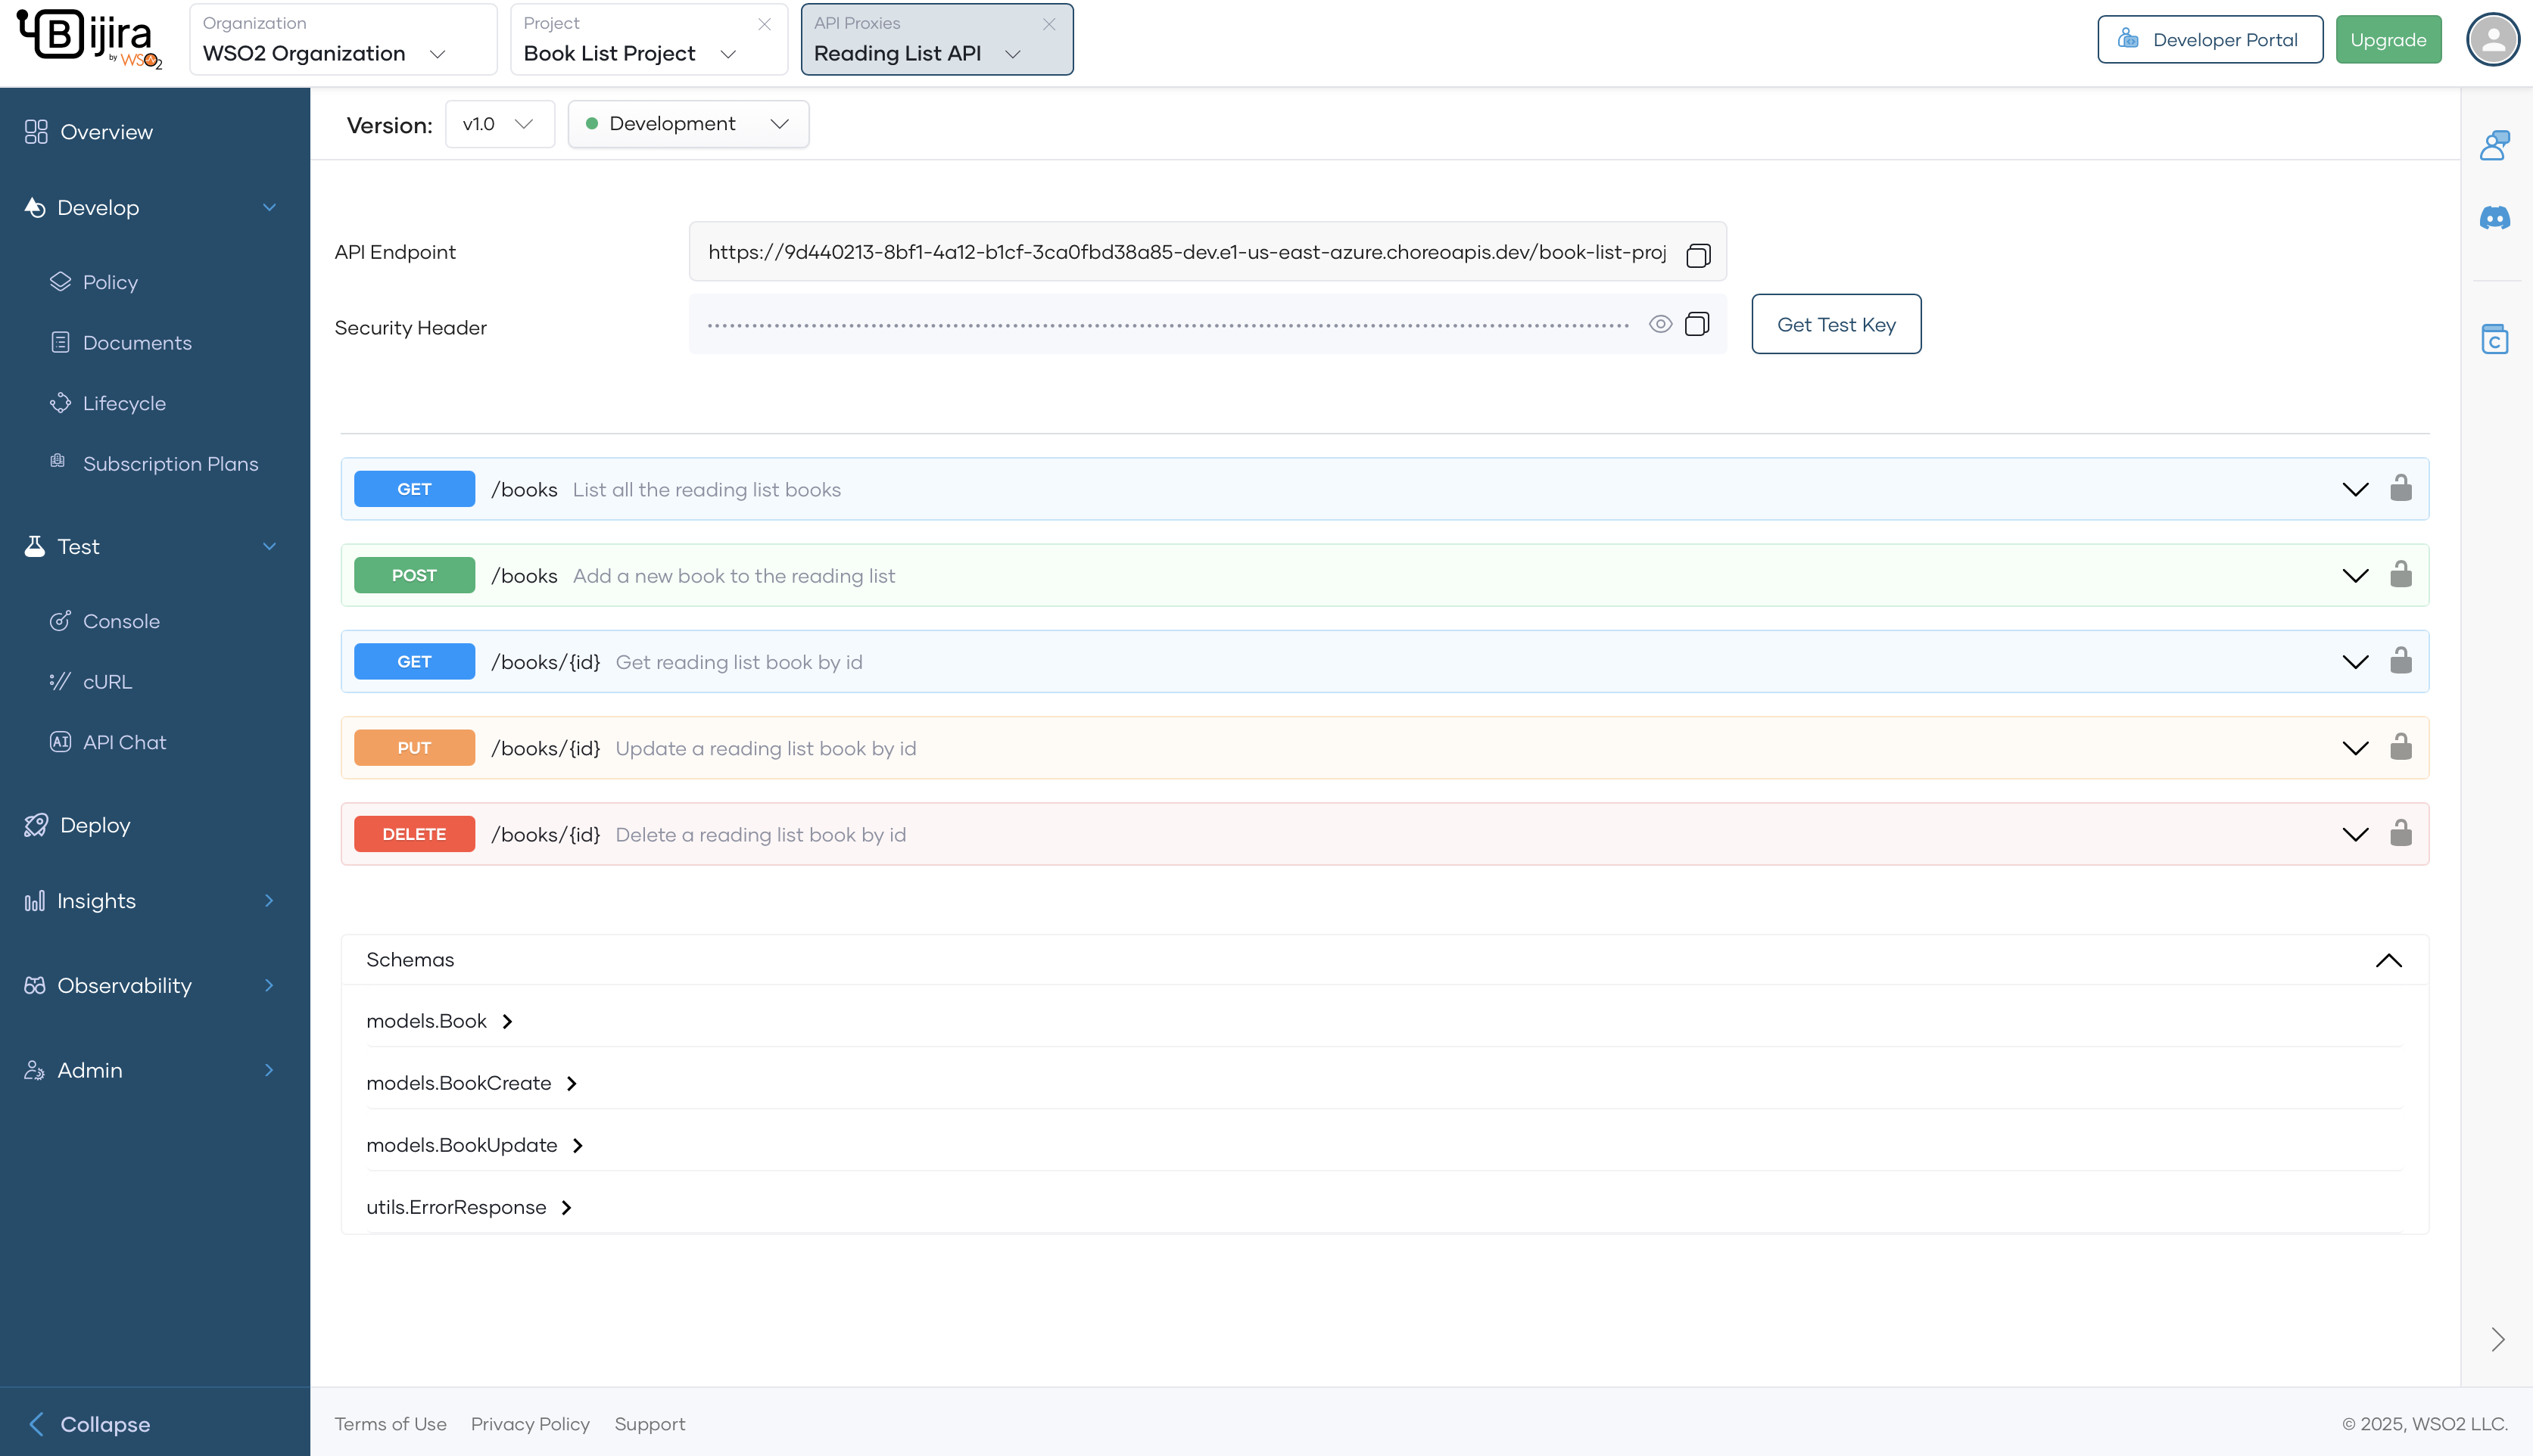Image resolution: width=2533 pixels, height=1456 pixels.
Task: Collapse the left navigation sidebar
Action: coord(90,1423)
